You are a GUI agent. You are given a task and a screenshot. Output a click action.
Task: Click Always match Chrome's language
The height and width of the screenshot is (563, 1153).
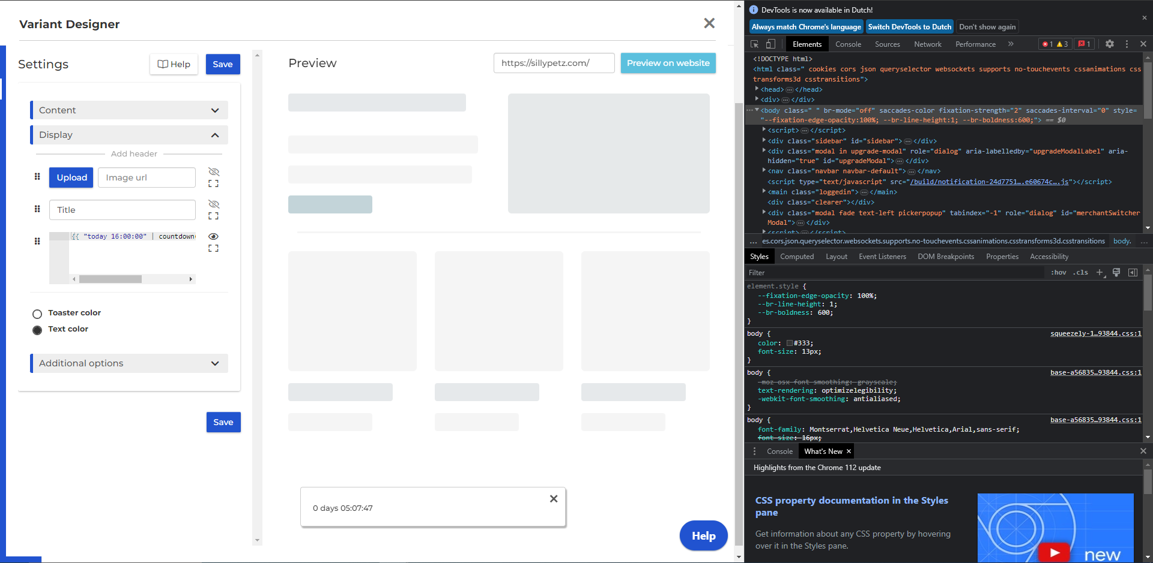coord(806,27)
